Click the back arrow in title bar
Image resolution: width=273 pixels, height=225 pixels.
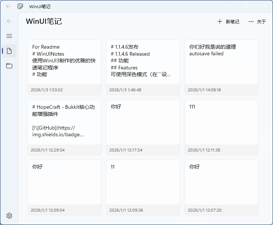[x=8, y=6]
